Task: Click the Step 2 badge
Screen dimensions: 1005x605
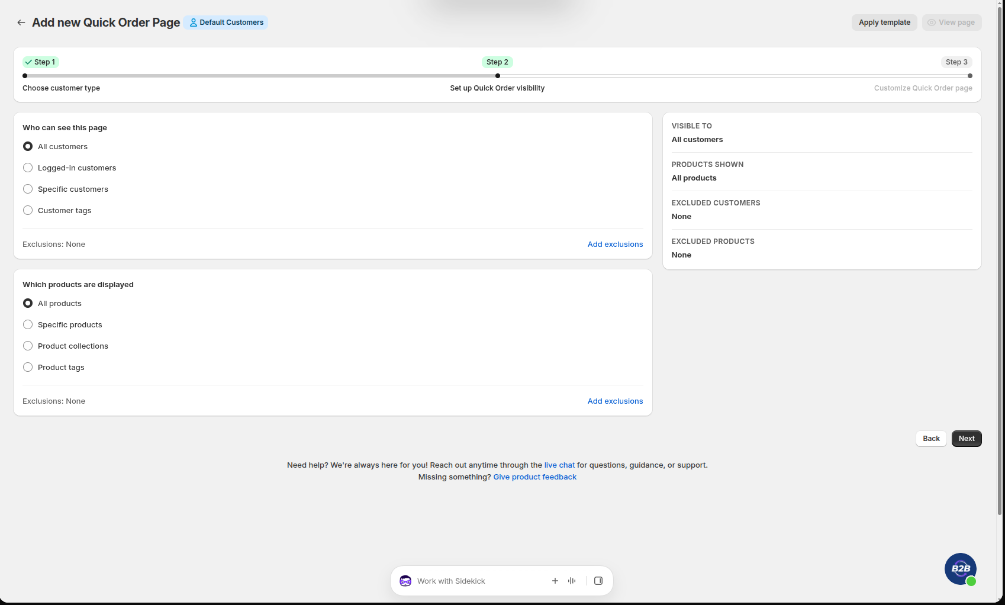Action: 497,62
